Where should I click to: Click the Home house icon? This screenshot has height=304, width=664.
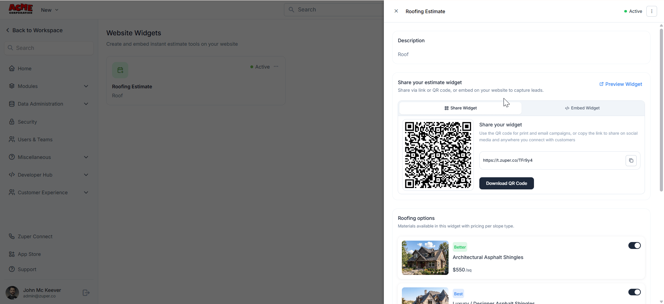pos(12,68)
